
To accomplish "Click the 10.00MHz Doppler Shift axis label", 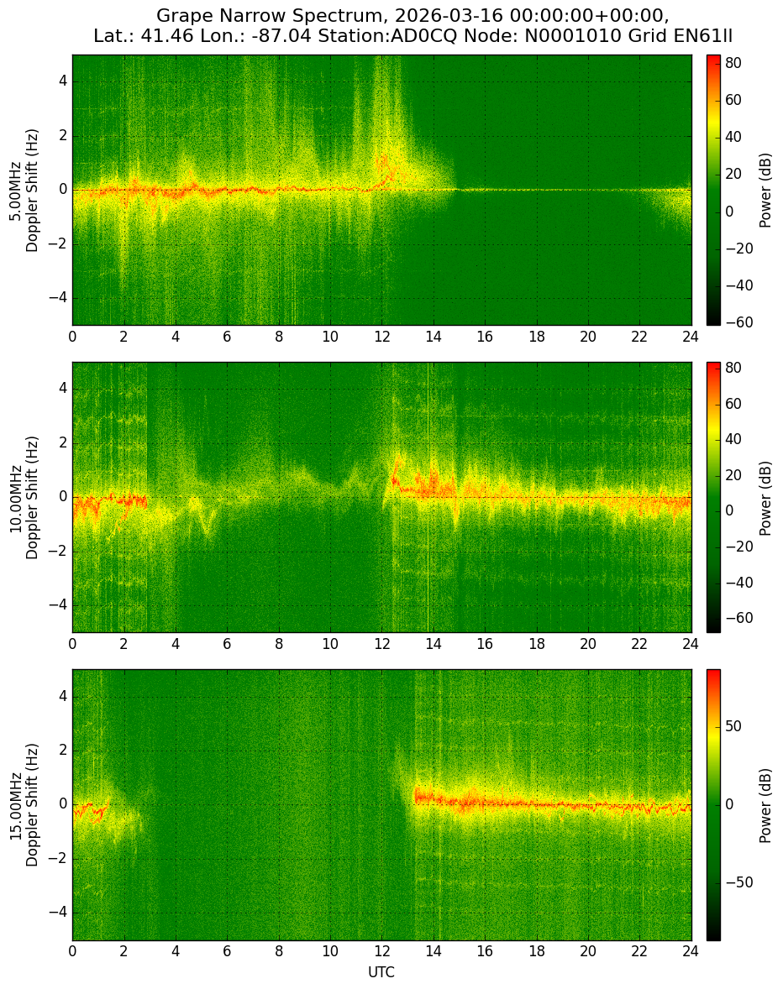I will point(24,497).
